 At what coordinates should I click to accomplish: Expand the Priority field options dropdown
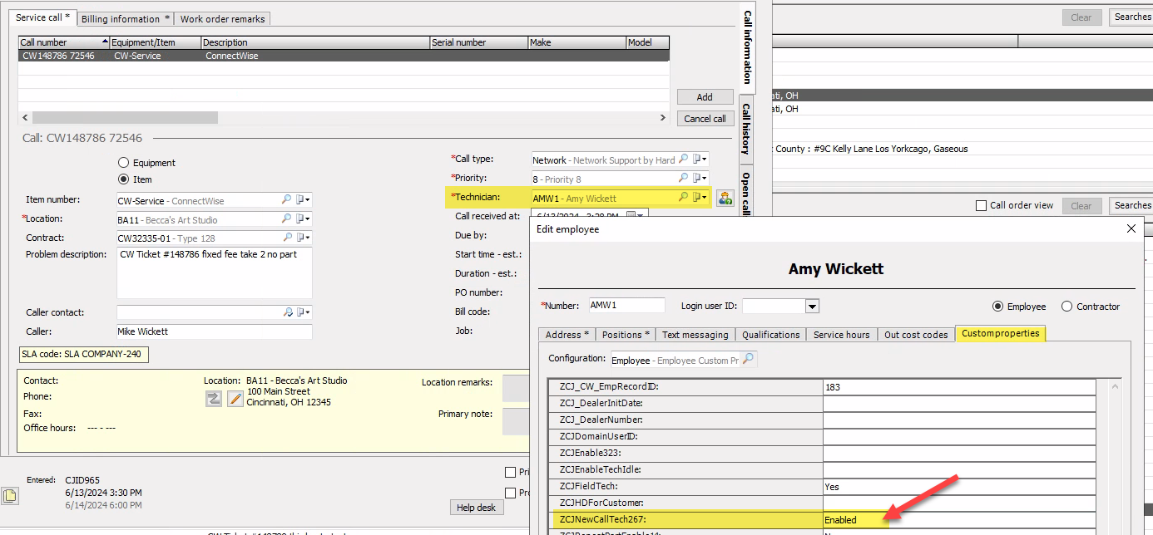coord(700,179)
